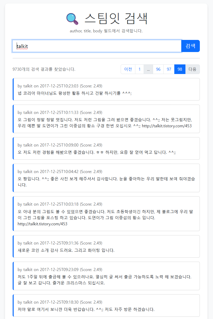Click the comment mentioning 넵 코리아 마이너님도
The image size is (213, 319).
[x=75, y=93]
